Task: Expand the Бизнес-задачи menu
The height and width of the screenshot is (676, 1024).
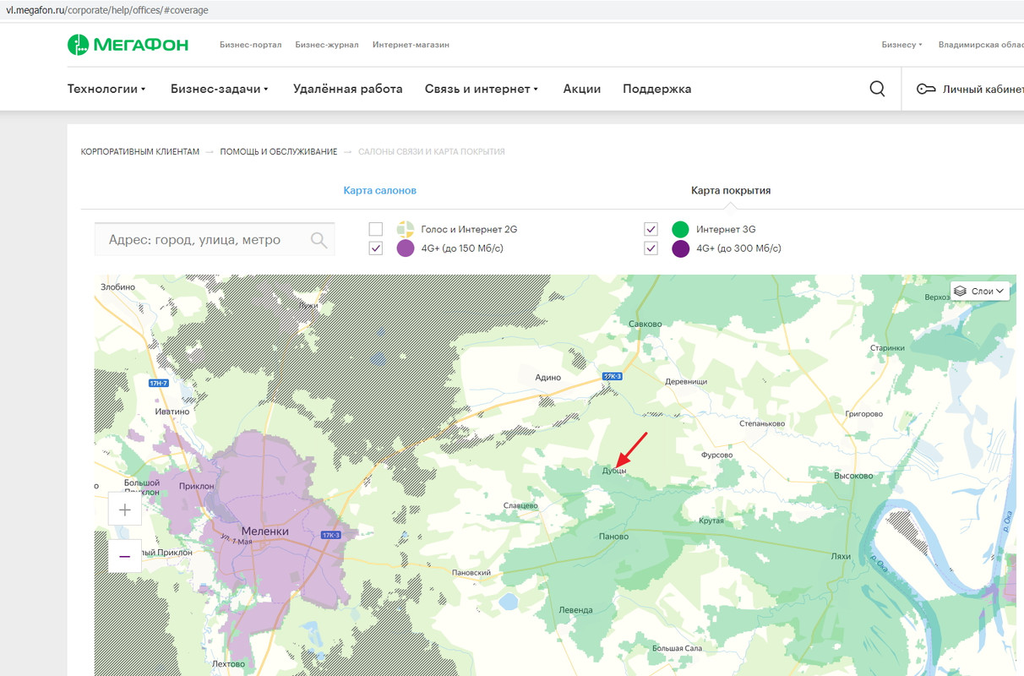Action: (x=220, y=89)
